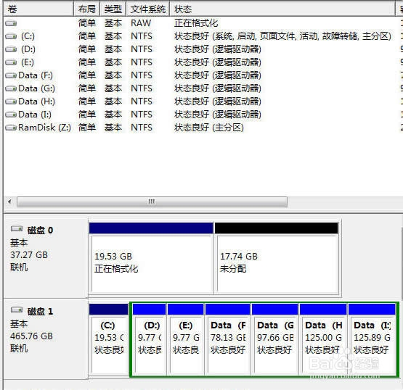Click the RAW file system cell
This screenshot has height=390, width=403.
point(141,23)
